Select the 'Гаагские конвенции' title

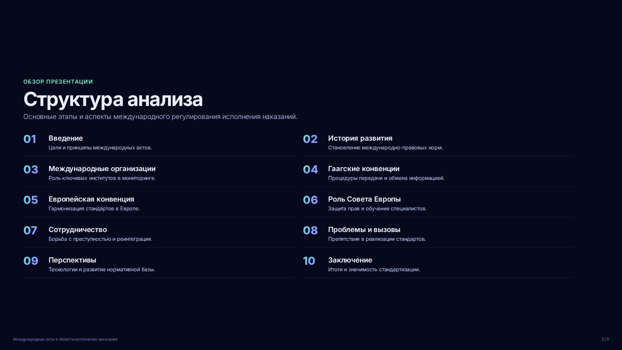(364, 169)
